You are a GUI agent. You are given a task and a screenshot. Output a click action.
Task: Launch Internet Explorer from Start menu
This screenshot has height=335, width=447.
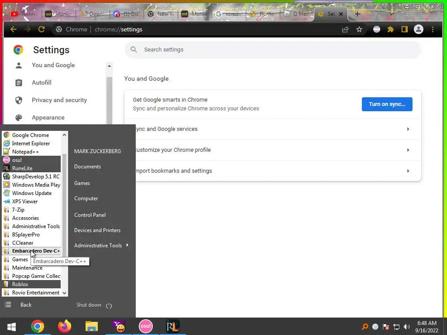click(31, 143)
